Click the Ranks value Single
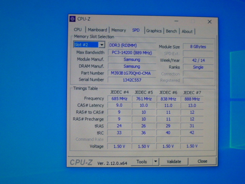Viewport: 245px width, 184px height. (198, 67)
